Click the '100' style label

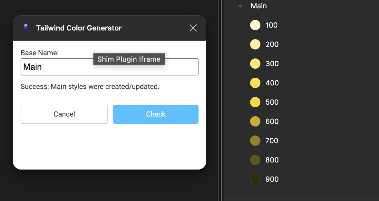pyautogui.click(x=271, y=25)
